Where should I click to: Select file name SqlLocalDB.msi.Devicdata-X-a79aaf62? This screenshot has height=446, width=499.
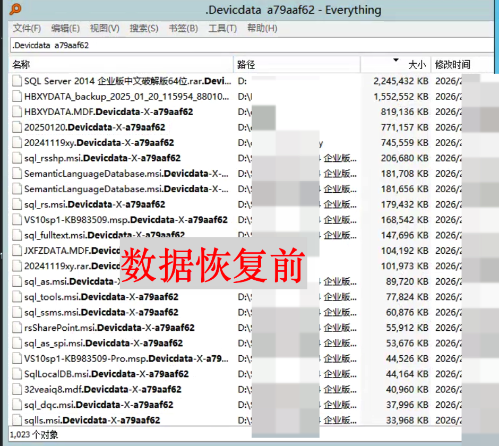(x=106, y=374)
